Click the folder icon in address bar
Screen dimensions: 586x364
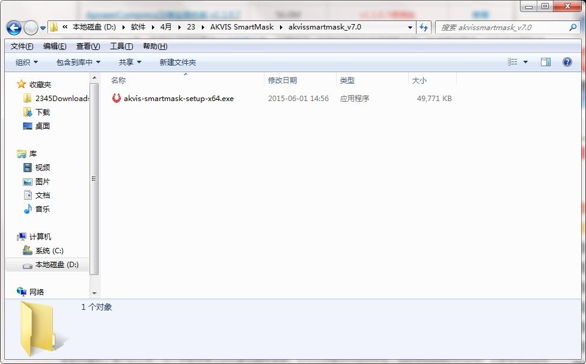(x=54, y=27)
